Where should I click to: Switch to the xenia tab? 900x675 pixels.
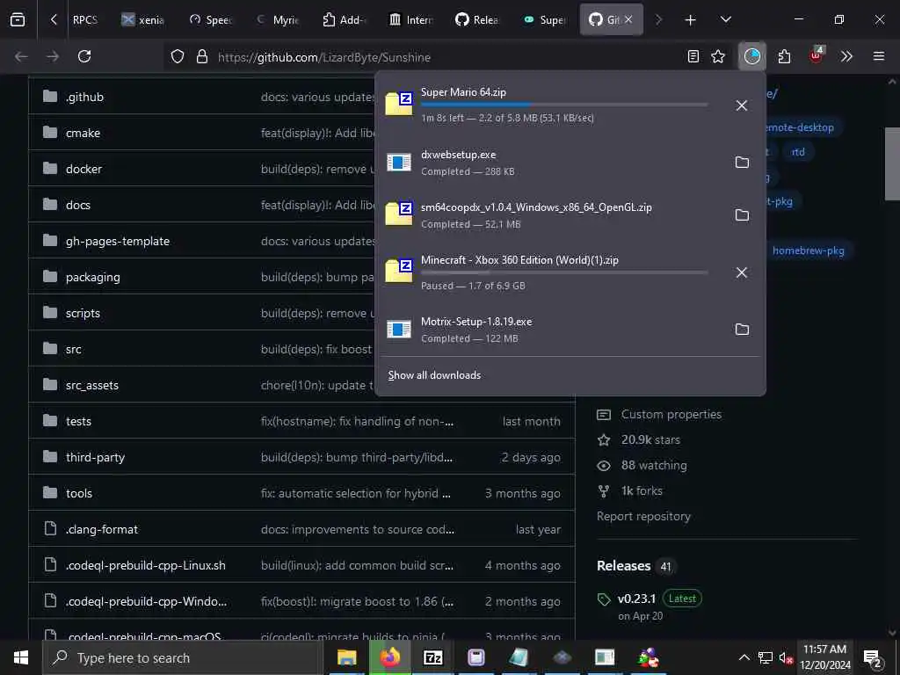142,19
